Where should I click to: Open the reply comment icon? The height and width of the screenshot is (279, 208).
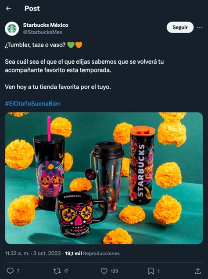10,271
